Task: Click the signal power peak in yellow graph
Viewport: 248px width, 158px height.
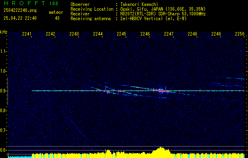Action: click(x=161, y=150)
